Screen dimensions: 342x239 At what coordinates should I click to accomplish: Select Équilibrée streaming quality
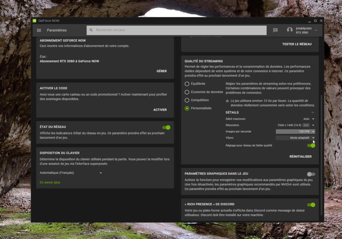(187, 84)
